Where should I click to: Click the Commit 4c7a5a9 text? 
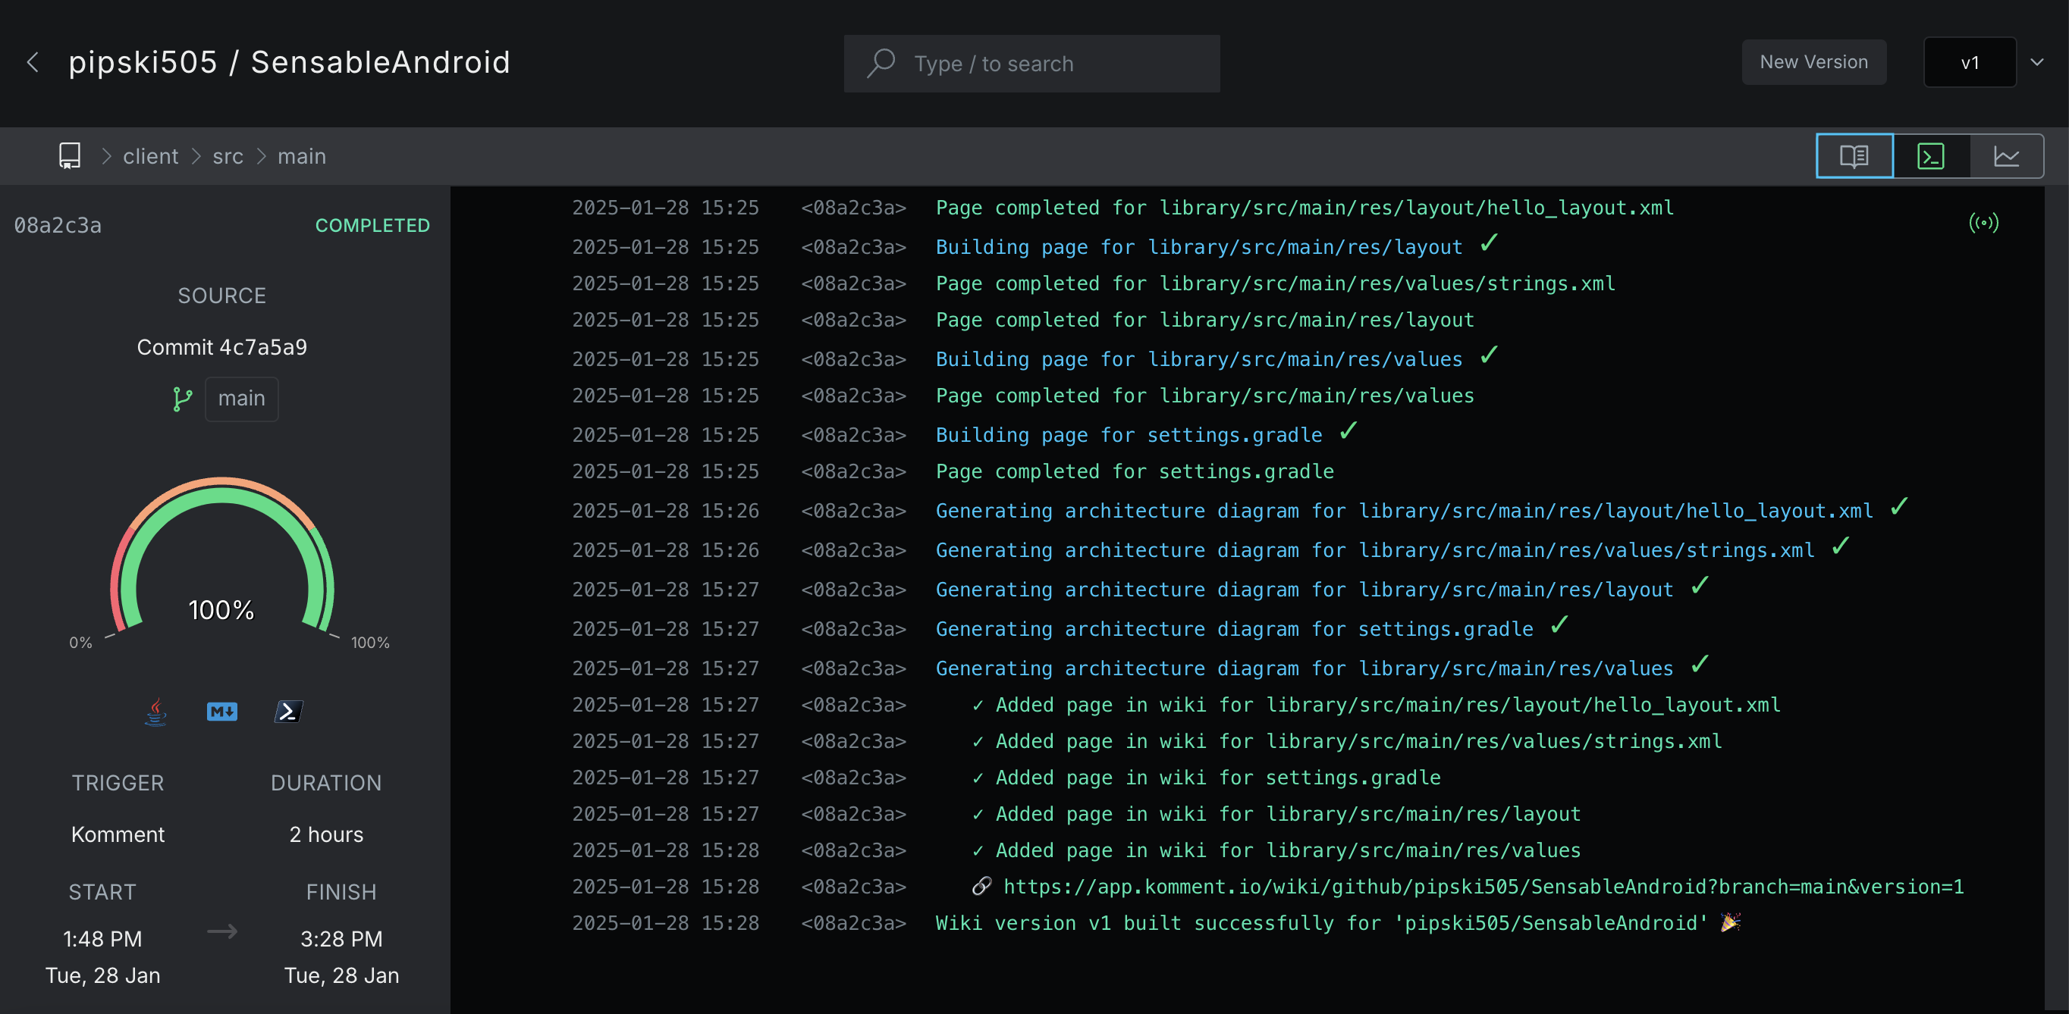(221, 347)
